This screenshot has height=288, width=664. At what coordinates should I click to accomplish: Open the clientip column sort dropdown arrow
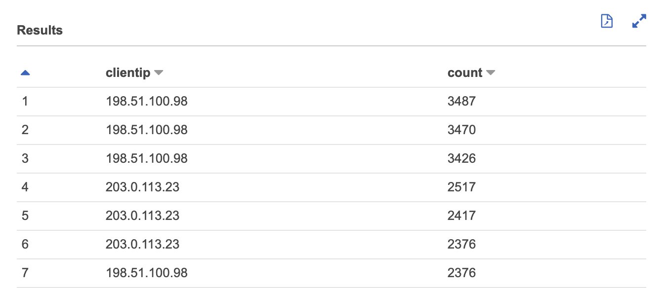tap(158, 73)
